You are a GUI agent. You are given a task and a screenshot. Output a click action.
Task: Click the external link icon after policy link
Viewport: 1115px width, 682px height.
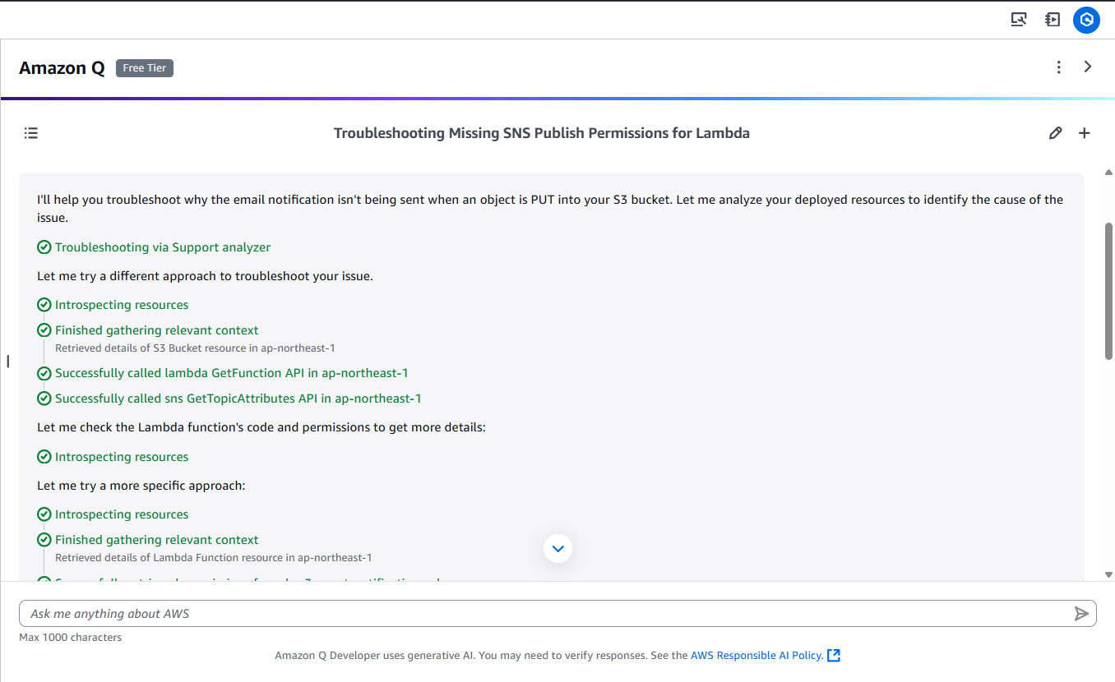tap(834, 656)
